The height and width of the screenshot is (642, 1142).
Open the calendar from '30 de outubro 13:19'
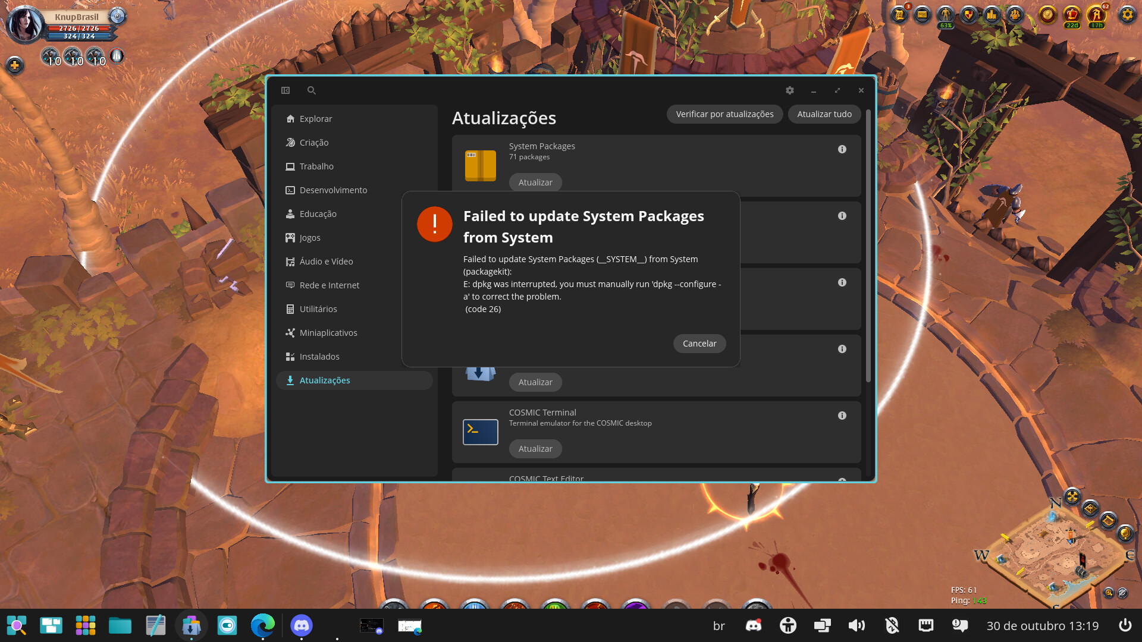(1043, 625)
